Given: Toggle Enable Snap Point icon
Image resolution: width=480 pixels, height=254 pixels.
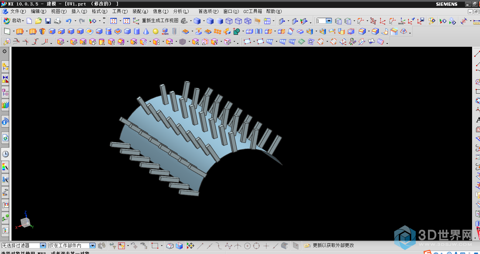Looking at the screenshot, I should coord(190,245).
